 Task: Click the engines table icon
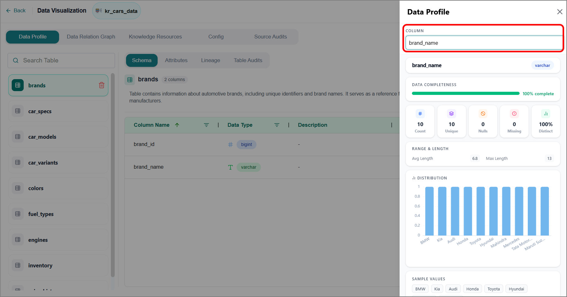pyautogui.click(x=18, y=240)
